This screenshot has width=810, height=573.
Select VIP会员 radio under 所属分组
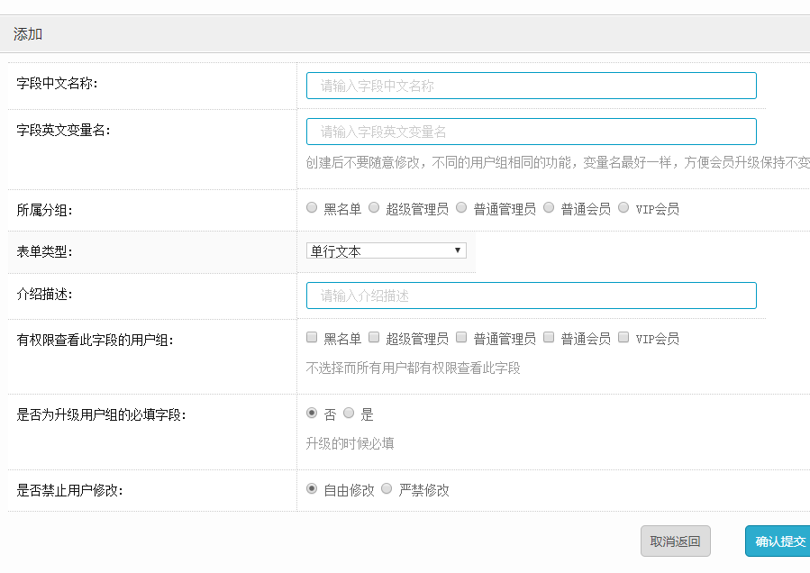coord(623,208)
